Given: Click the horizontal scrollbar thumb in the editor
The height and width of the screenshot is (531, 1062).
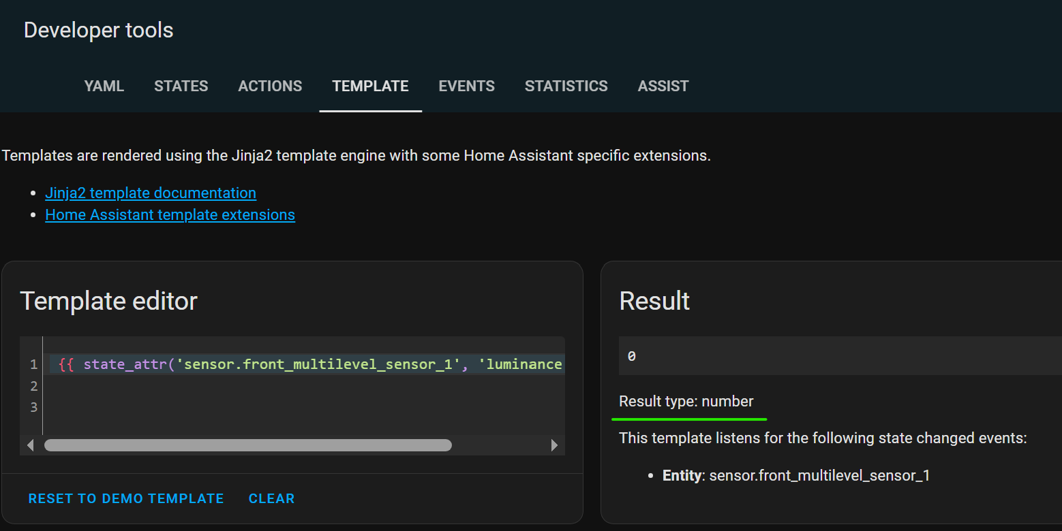Looking at the screenshot, I should point(247,445).
